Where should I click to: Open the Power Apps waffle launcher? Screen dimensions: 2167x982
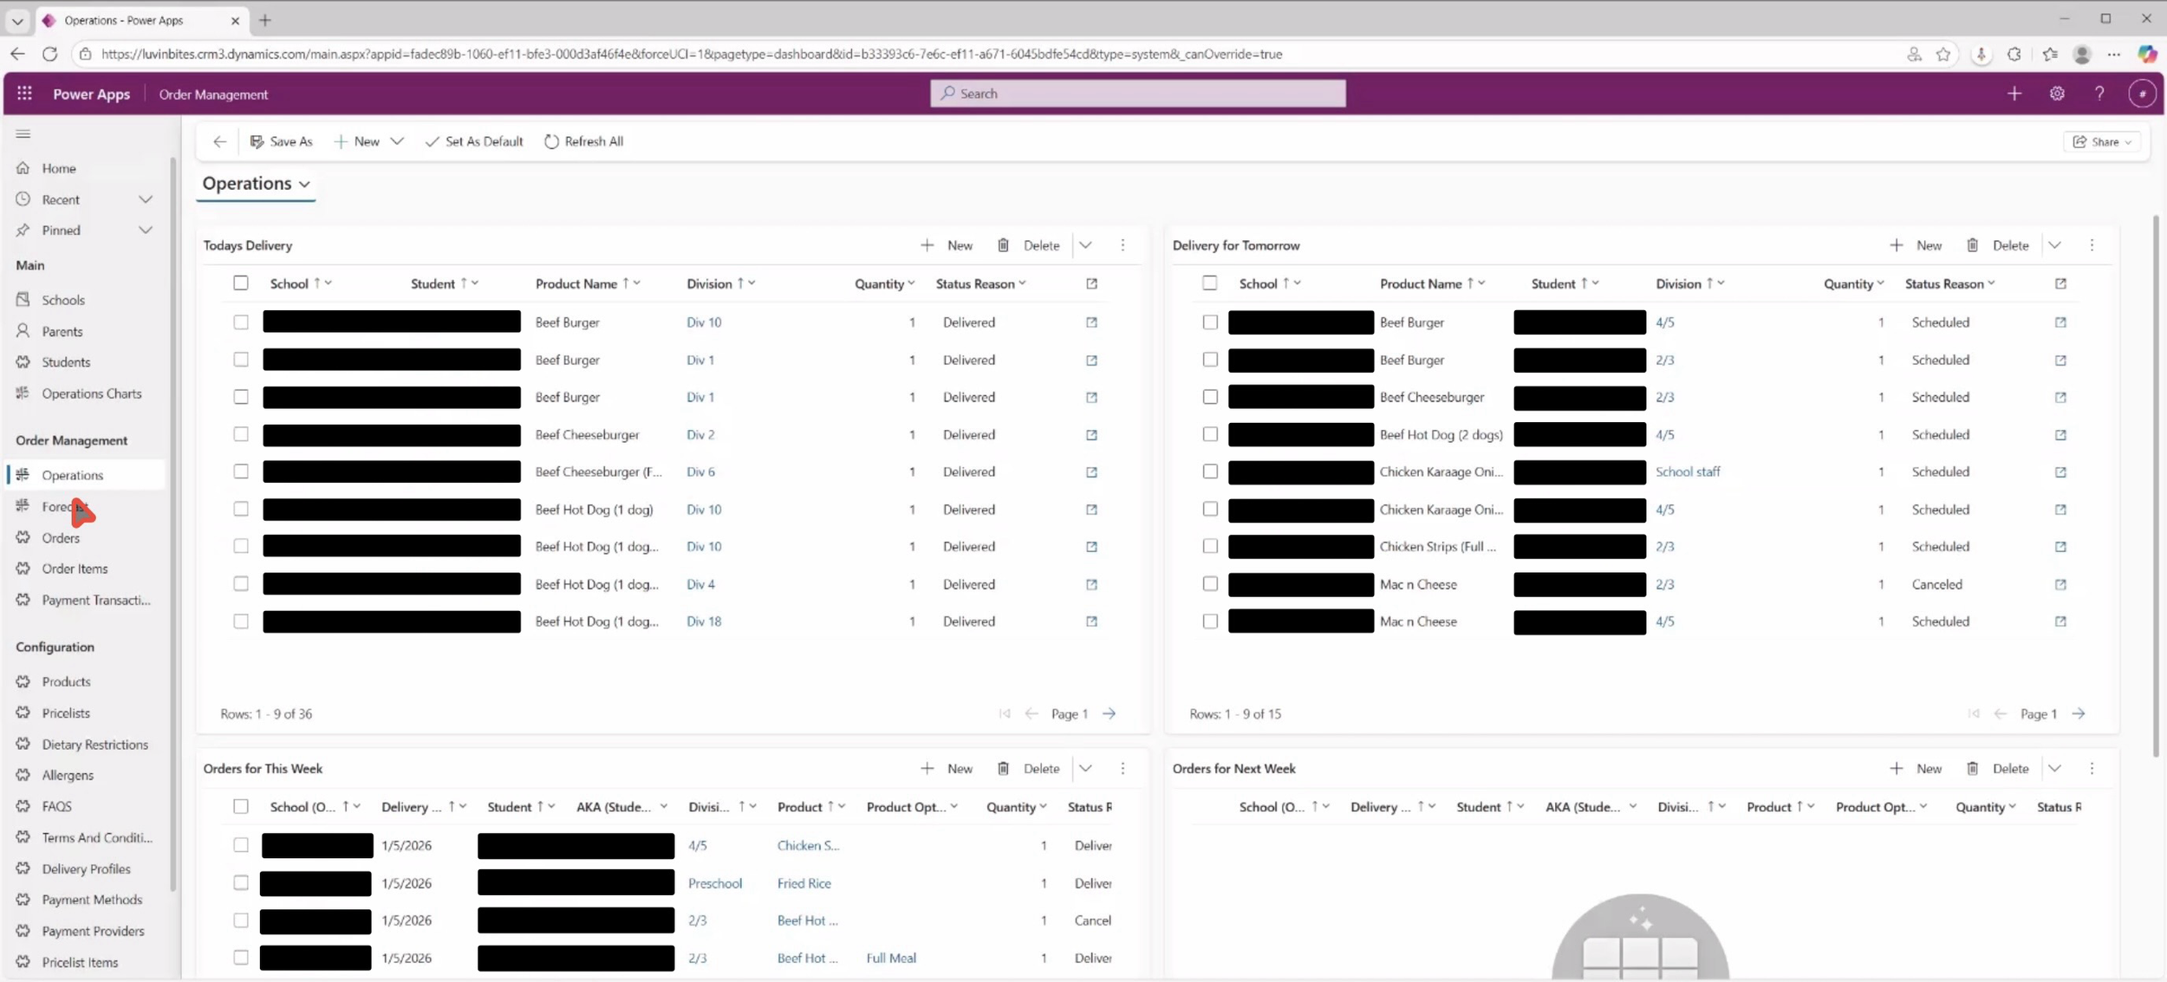pos(24,94)
